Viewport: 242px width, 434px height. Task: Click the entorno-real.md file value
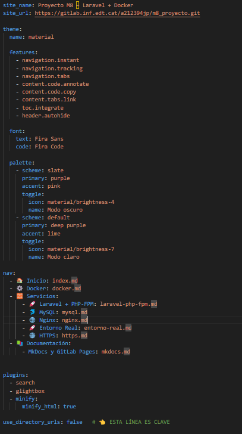pos(108,327)
